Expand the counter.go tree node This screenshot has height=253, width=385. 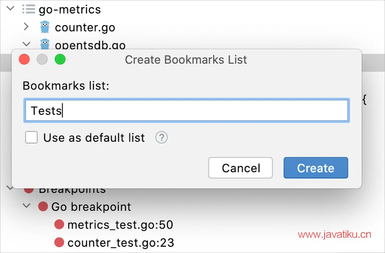(26, 27)
